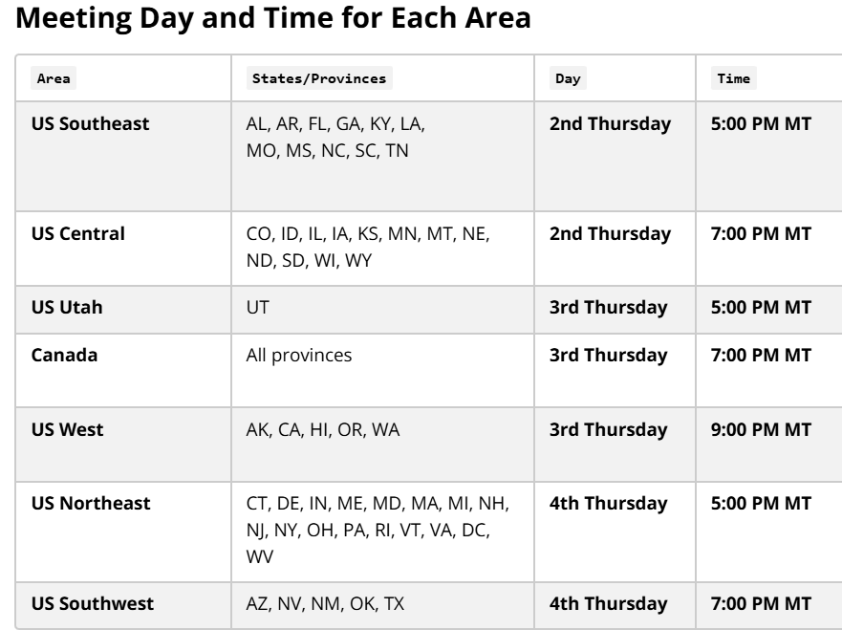Select the US Utah area cell

point(123,310)
